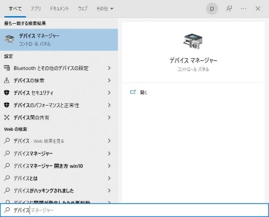This screenshot has height=217, width=269.
Task: Click デバイス マネージャー title in preview pane
Action: [x=193, y=60]
